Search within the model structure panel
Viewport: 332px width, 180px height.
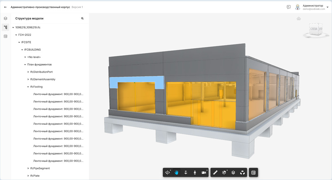pyautogui.click(x=82, y=18)
